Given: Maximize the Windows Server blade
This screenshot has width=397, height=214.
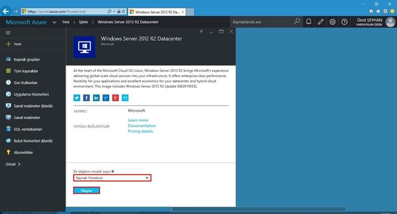Looking at the screenshot, I should tap(221, 31).
